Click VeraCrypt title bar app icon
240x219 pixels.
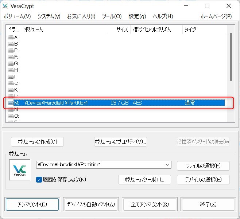(x=5, y=6)
